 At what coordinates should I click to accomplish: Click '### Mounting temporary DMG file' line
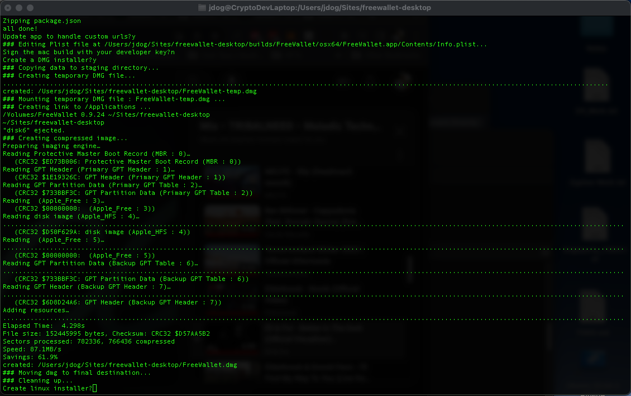[x=114, y=99]
